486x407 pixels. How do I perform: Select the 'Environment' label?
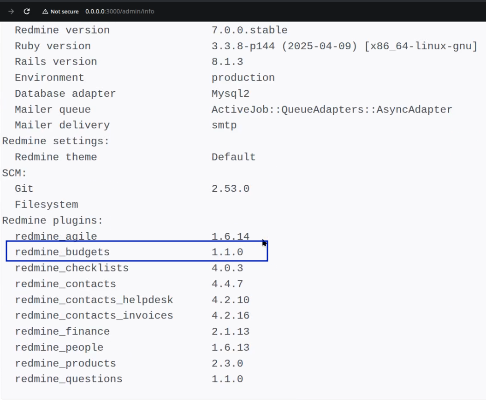(x=49, y=77)
